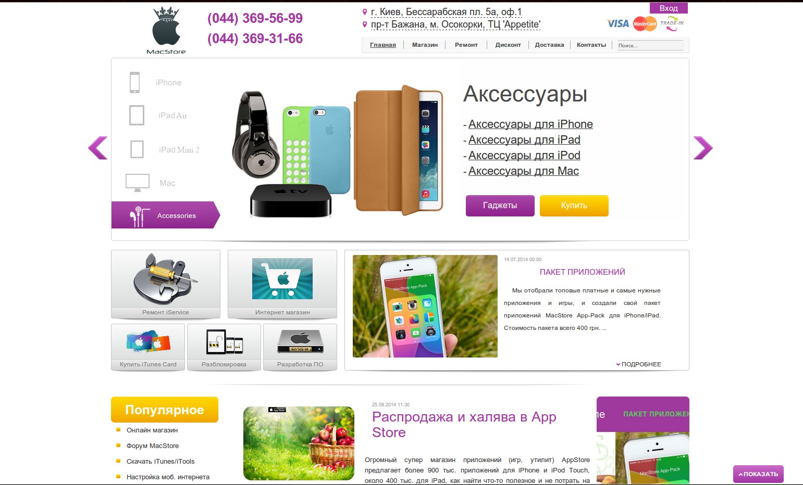Go to the previous slide with left arrow
Screen dimensions: 803x485
98,148
